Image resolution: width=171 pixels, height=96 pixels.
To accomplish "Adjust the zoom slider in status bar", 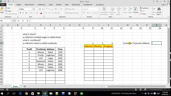I will (156, 90).
